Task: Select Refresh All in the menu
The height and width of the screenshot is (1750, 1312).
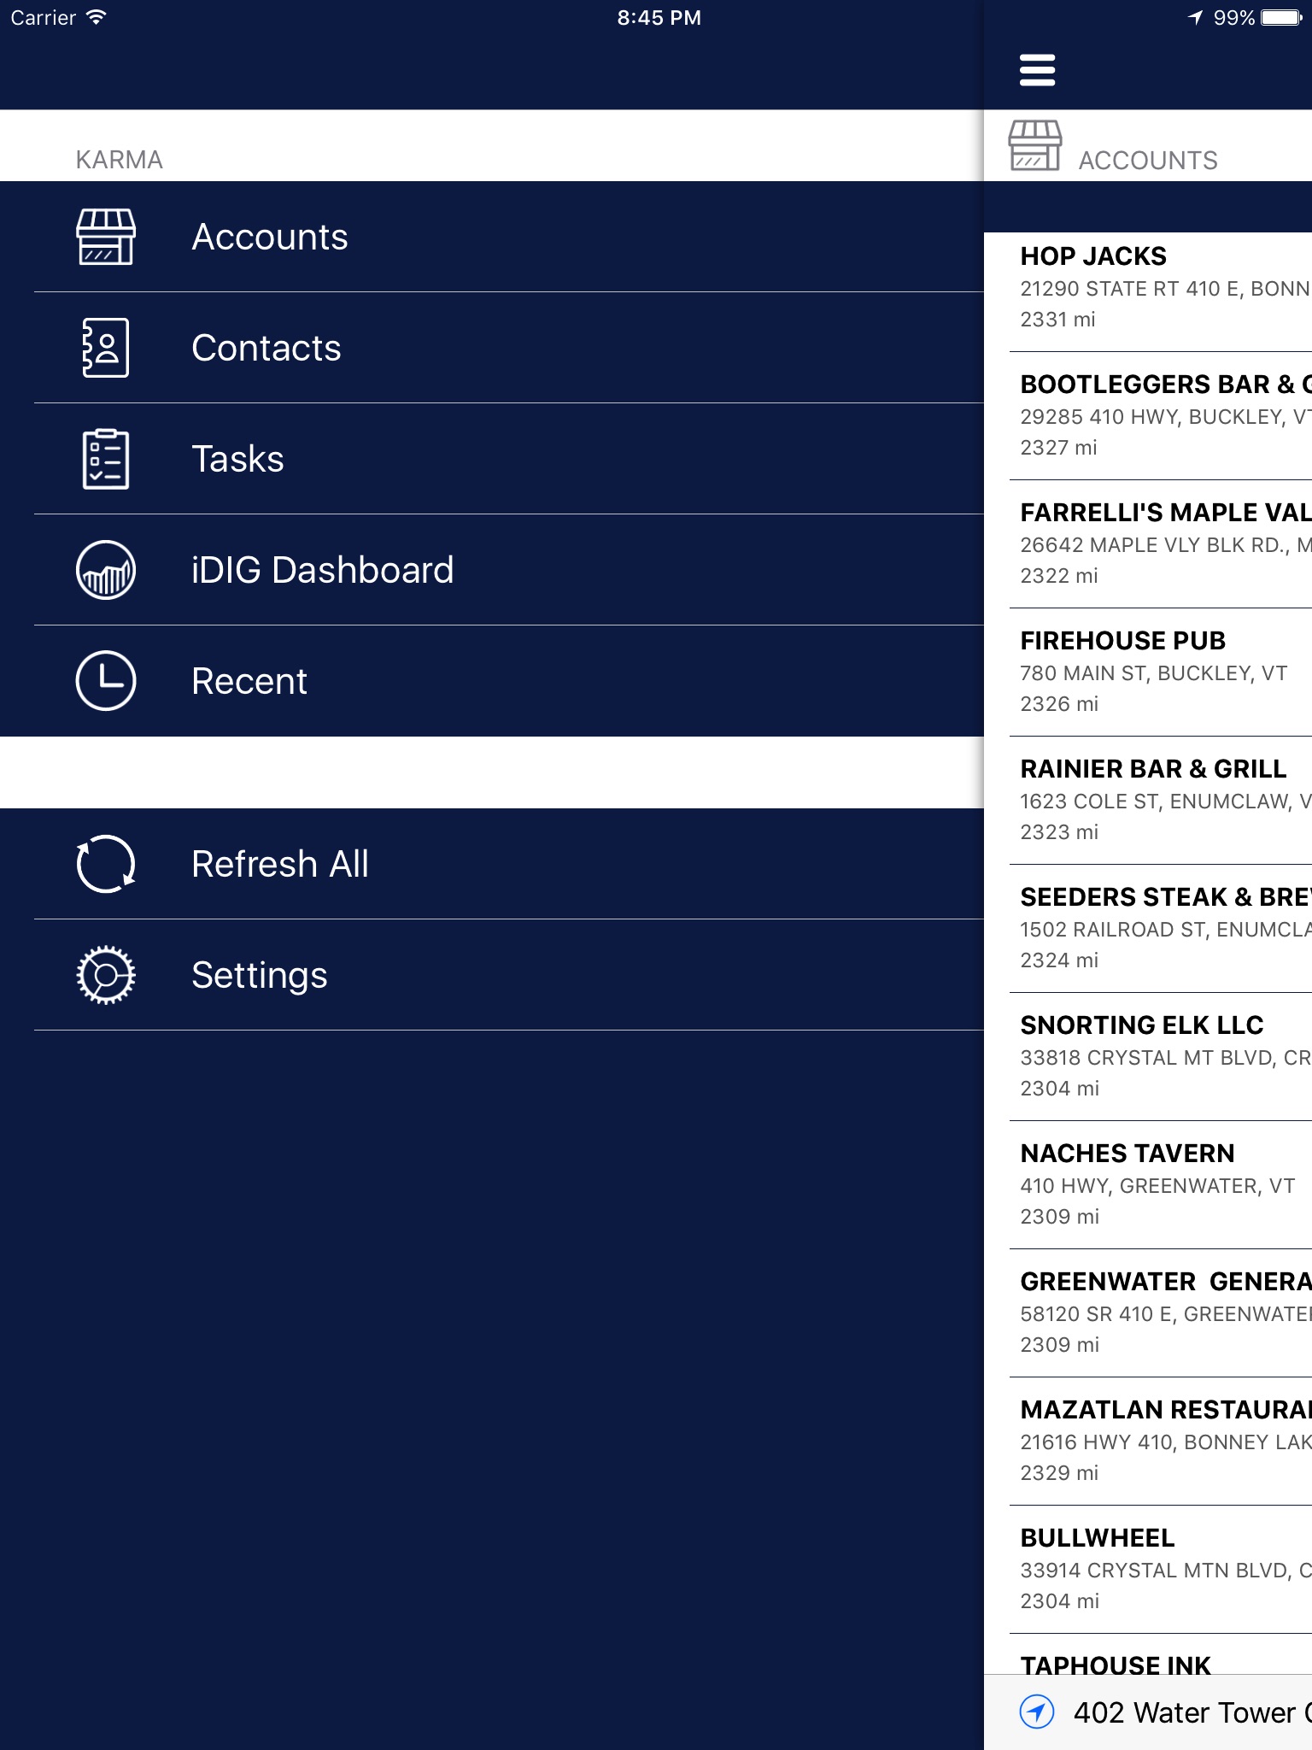Action: pos(492,864)
